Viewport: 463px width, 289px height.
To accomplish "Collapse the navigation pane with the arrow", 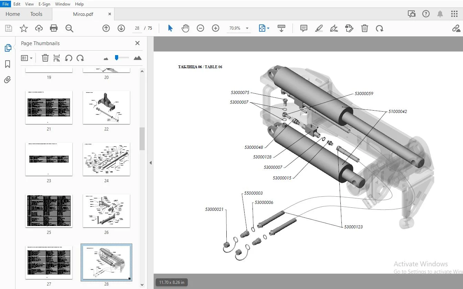I will point(151,163).
